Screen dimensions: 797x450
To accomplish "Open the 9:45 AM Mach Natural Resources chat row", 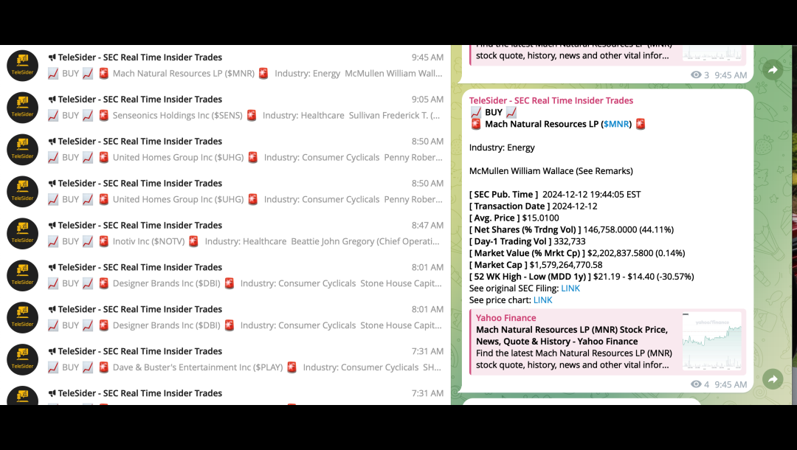I will click(225, 66).
